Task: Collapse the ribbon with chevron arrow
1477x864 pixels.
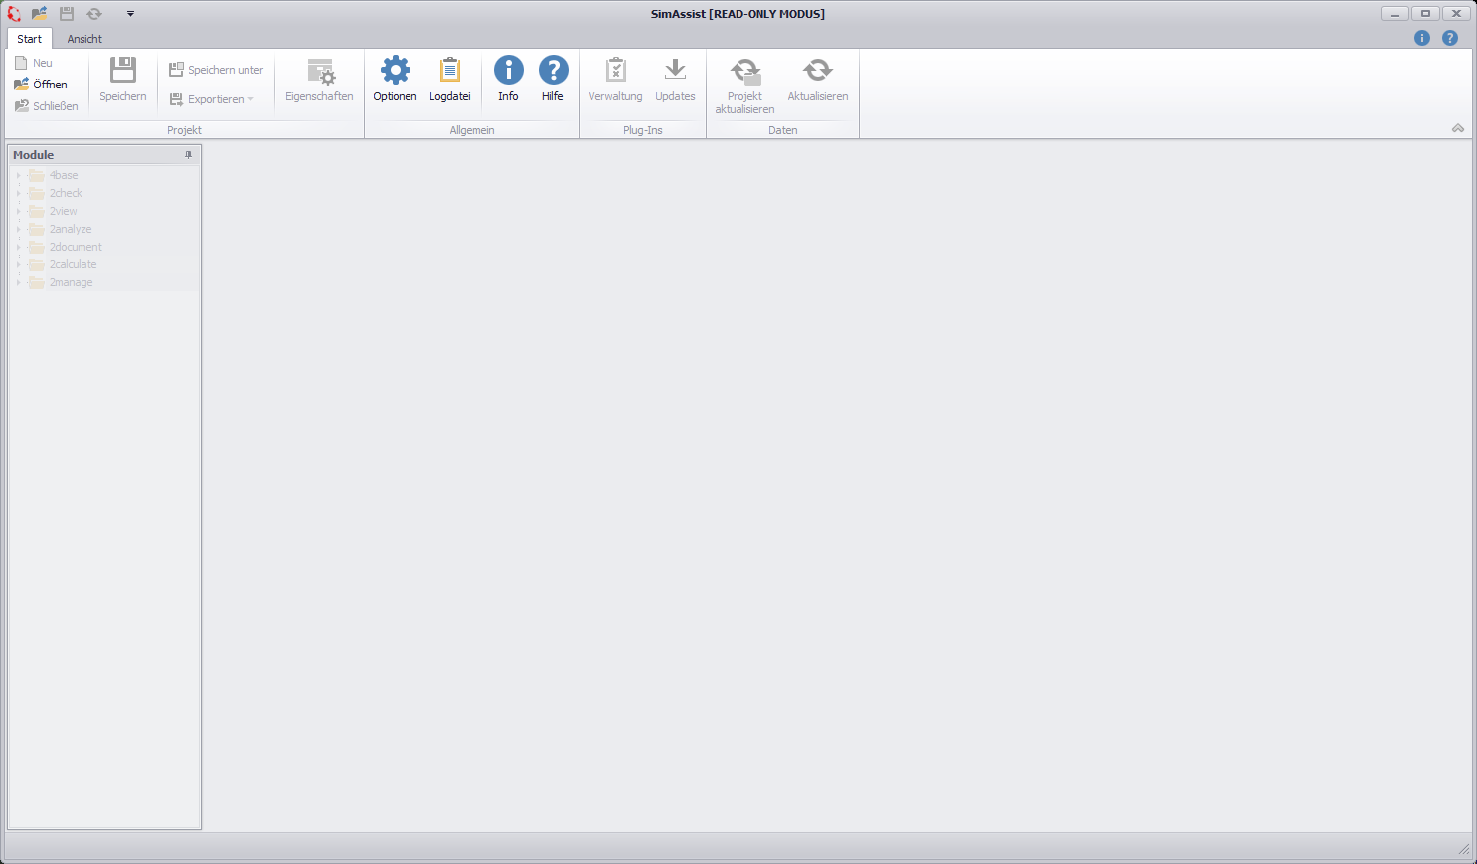Action: pyautogui.click(x=1458, y=128)
